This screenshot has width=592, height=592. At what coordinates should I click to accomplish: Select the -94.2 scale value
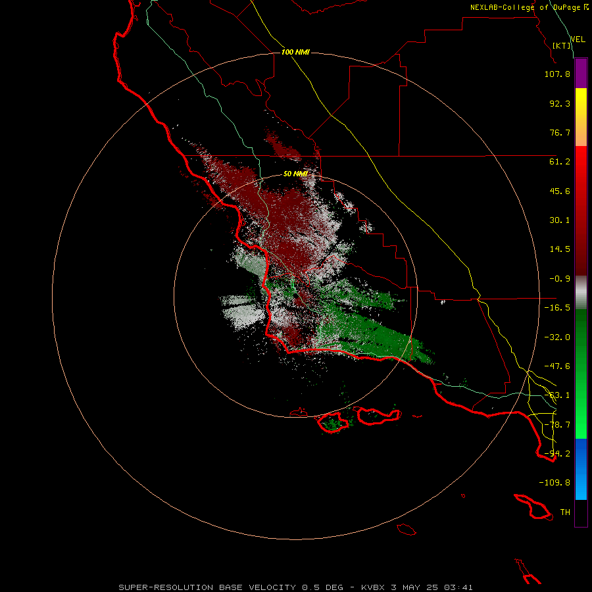(557, 454)
